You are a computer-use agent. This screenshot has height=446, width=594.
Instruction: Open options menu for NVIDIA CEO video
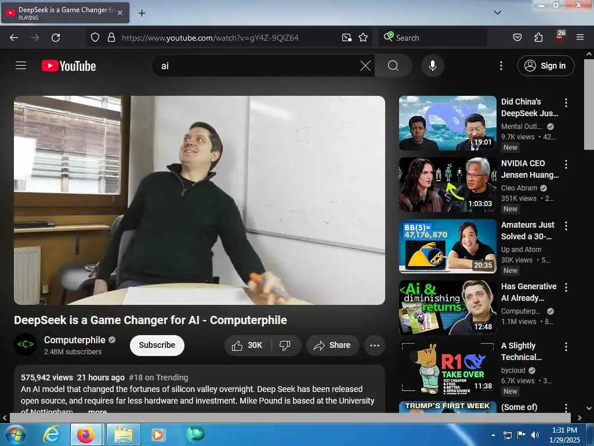tap(566, 164)
